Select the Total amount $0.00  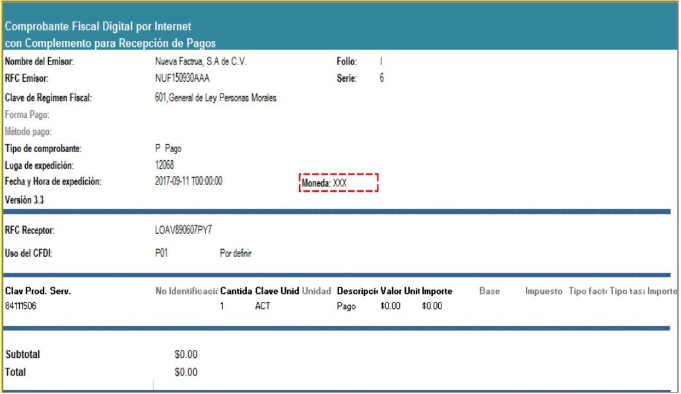pyautogui.click(x=186, y=372)
